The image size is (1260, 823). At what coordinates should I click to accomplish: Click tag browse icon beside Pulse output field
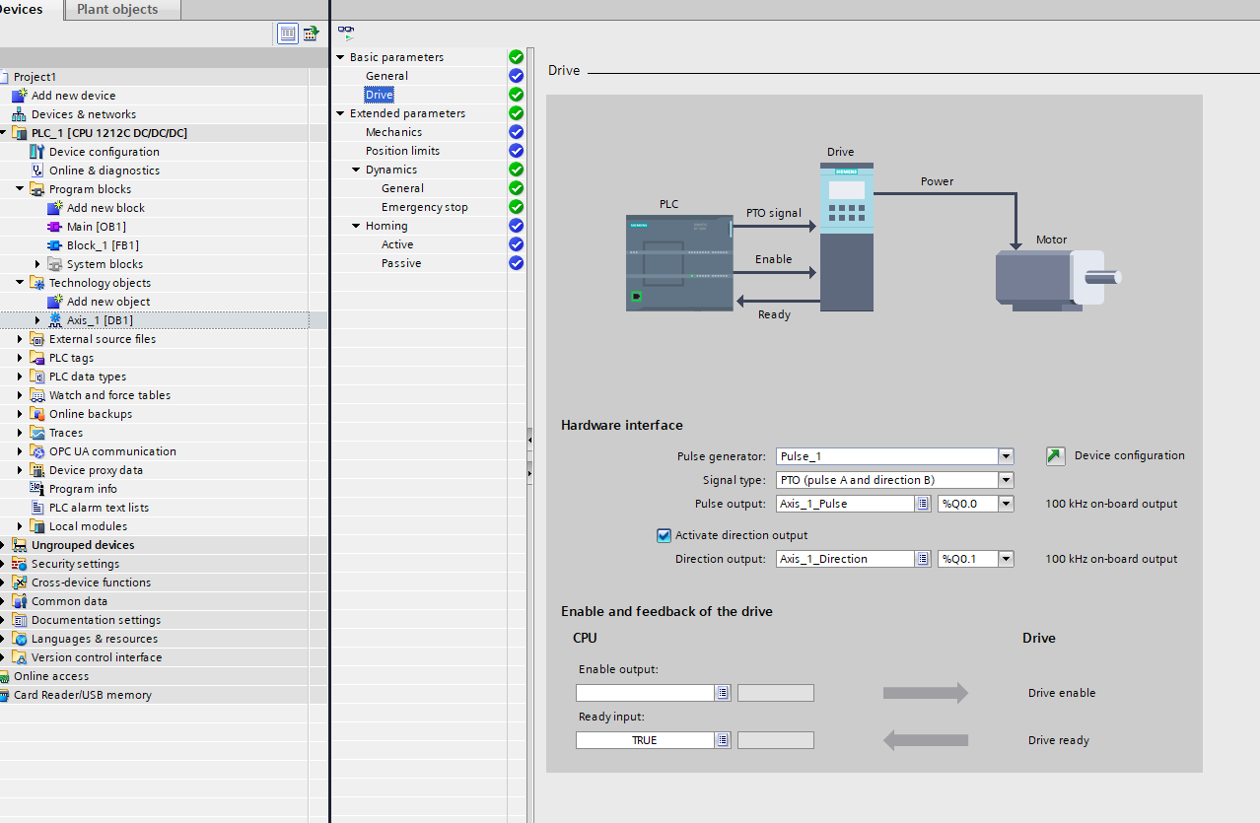coord(923,504)
